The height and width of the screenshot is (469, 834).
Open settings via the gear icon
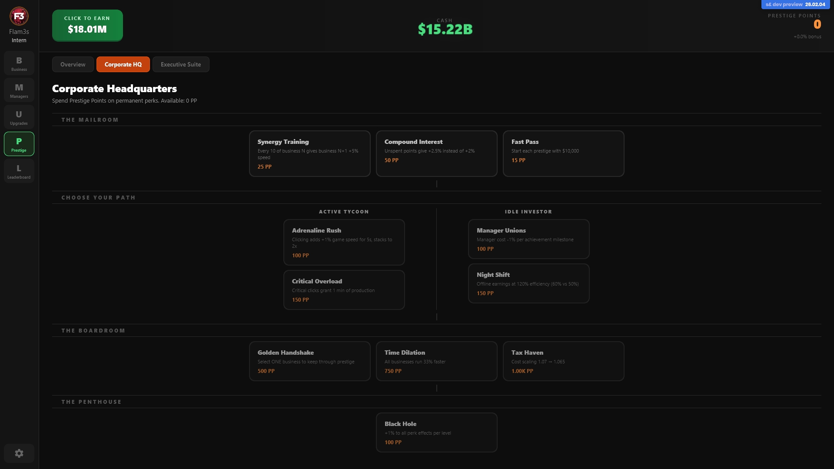pyautogui.click(x=19, y=453)
